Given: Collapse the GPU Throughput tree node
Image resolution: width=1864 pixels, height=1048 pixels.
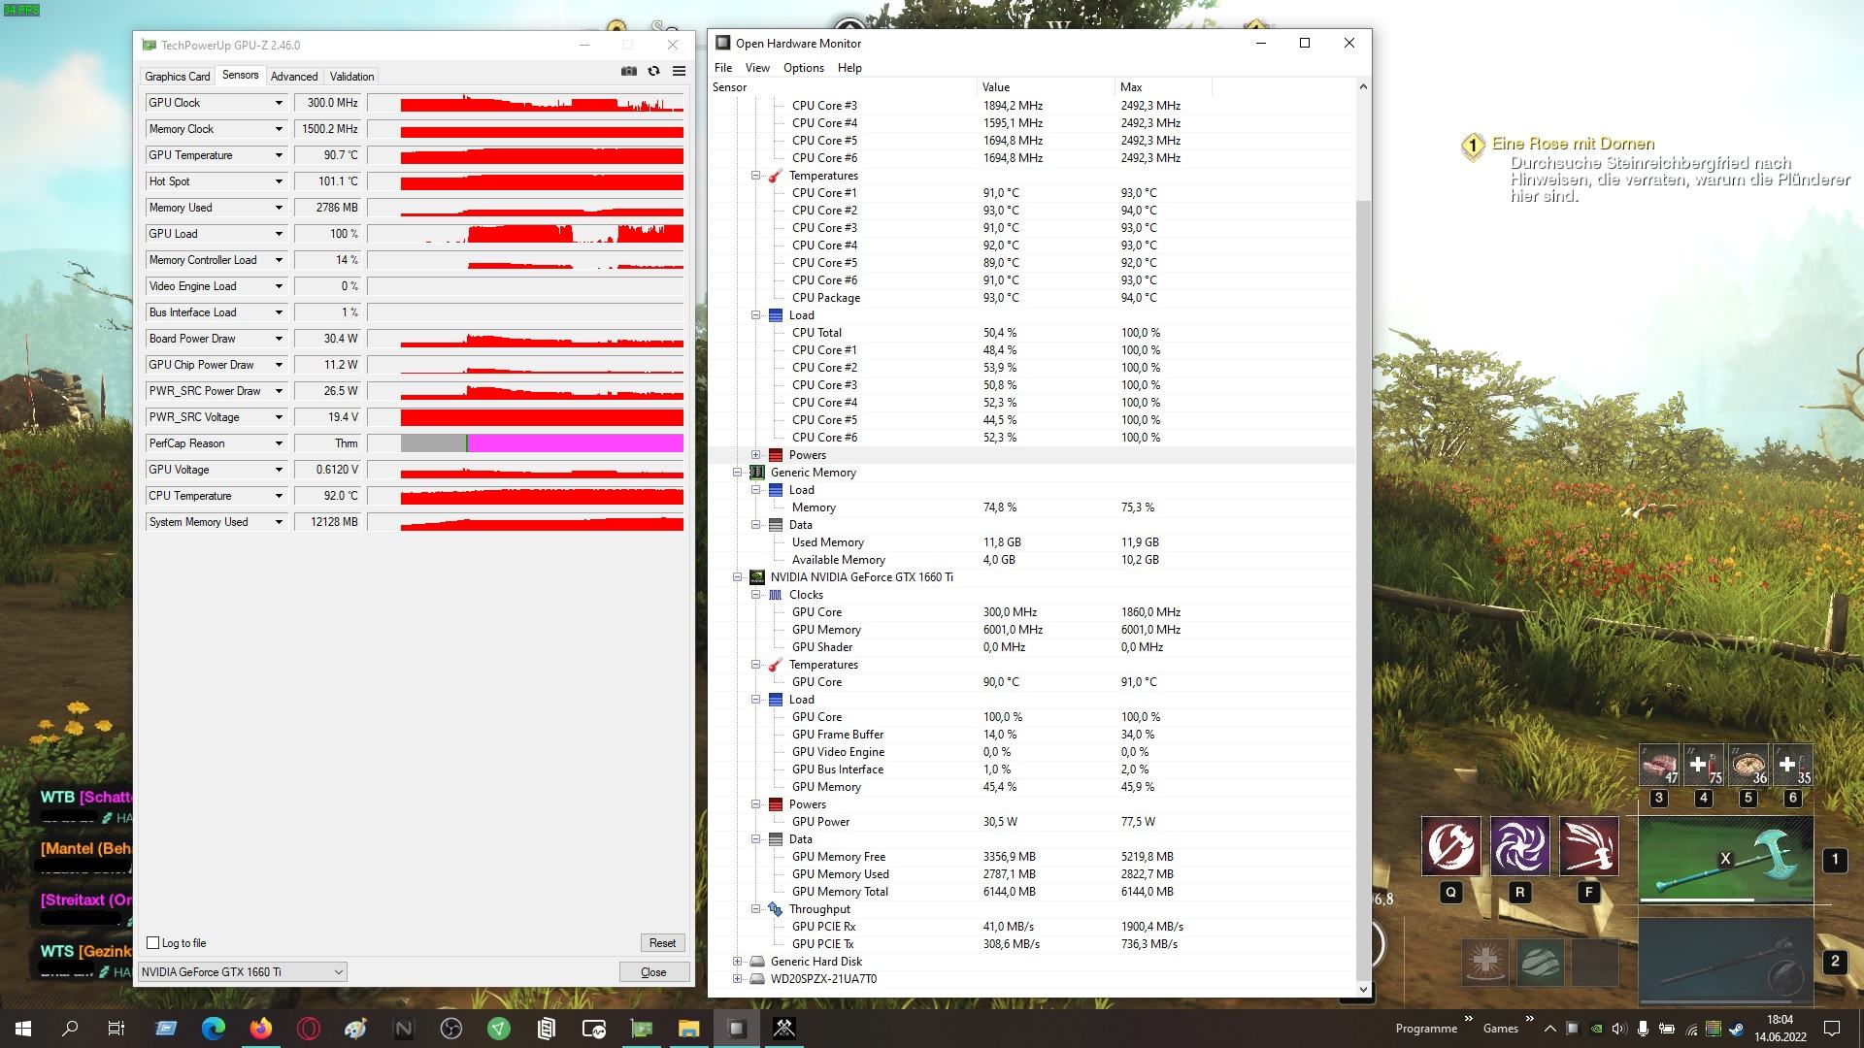Looking at the screenshot, I should click(x=755, y=909).
